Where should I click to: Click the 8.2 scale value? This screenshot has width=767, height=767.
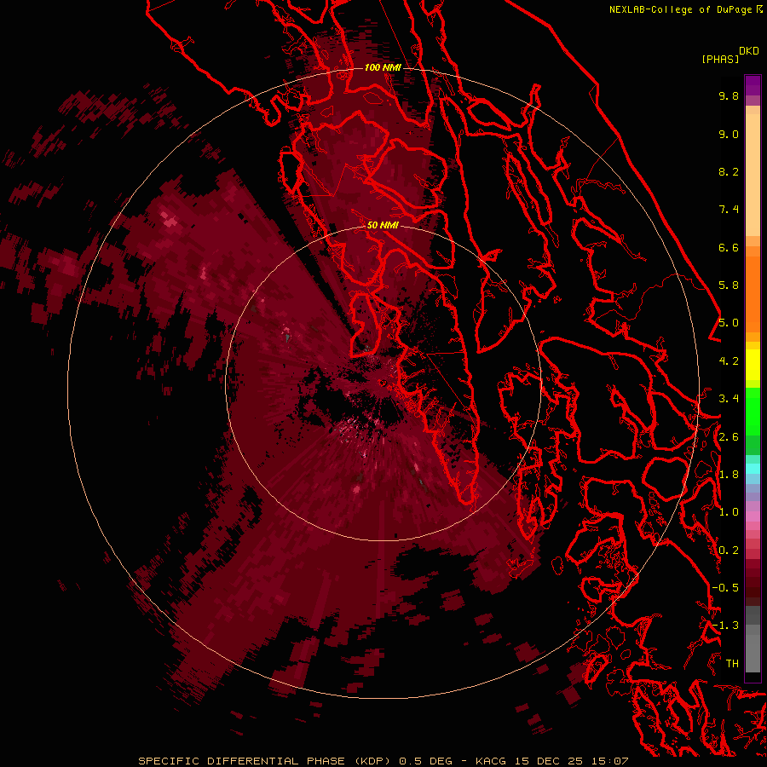pos(729,171)
